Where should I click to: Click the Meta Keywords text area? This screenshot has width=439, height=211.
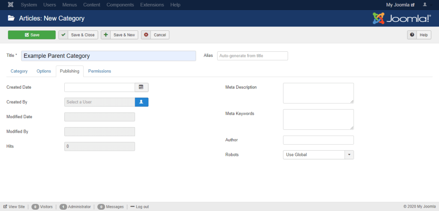coord(319,119)
